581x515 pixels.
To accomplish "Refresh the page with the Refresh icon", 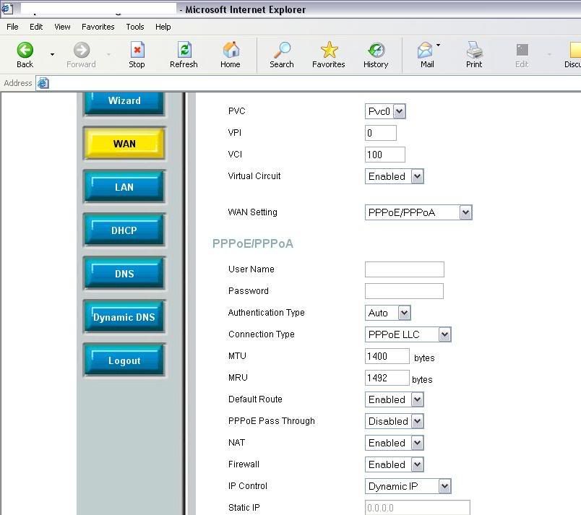I will coord(184,50).
